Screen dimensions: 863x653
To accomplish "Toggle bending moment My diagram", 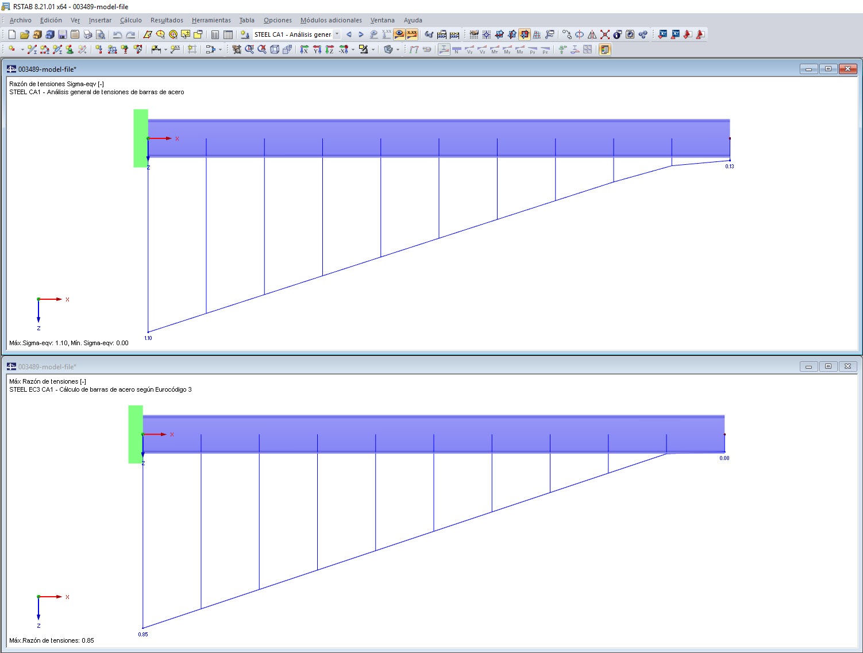I will pyautogui.click(x=507, y=49).
